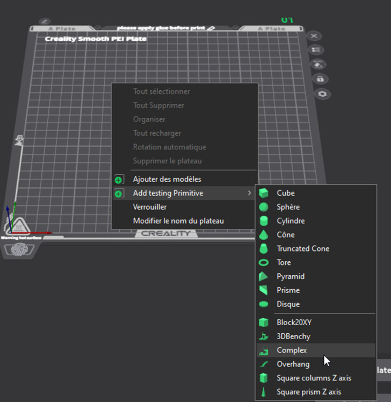The height and width of the screenshot is (402, 391).
Task: Add a Cylindre primitive
Action: [316, 221]
